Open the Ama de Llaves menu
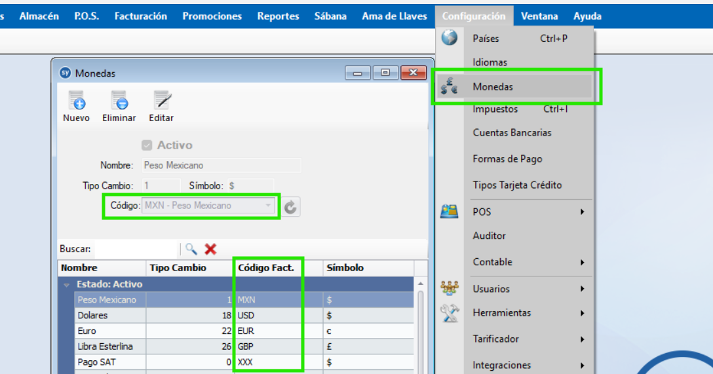This screenshot has width=713, height=374. [x=395, y=16]
